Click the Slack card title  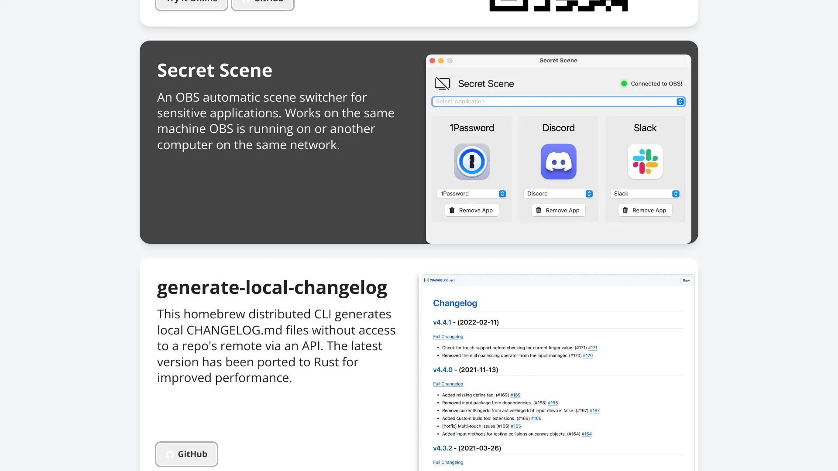[x=645, y=128]
